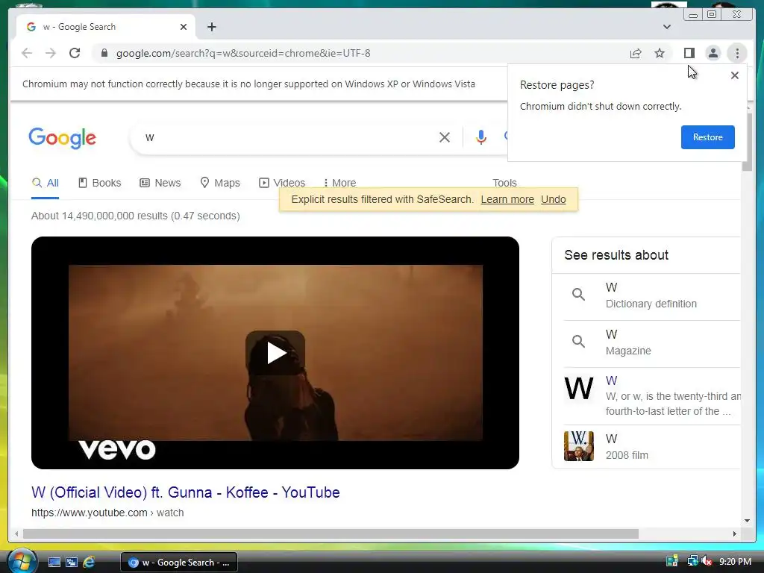The width and height of the screenshot is (764, 573).
Task: Open the W 2008 film entry
Action: tap(651, 446)
